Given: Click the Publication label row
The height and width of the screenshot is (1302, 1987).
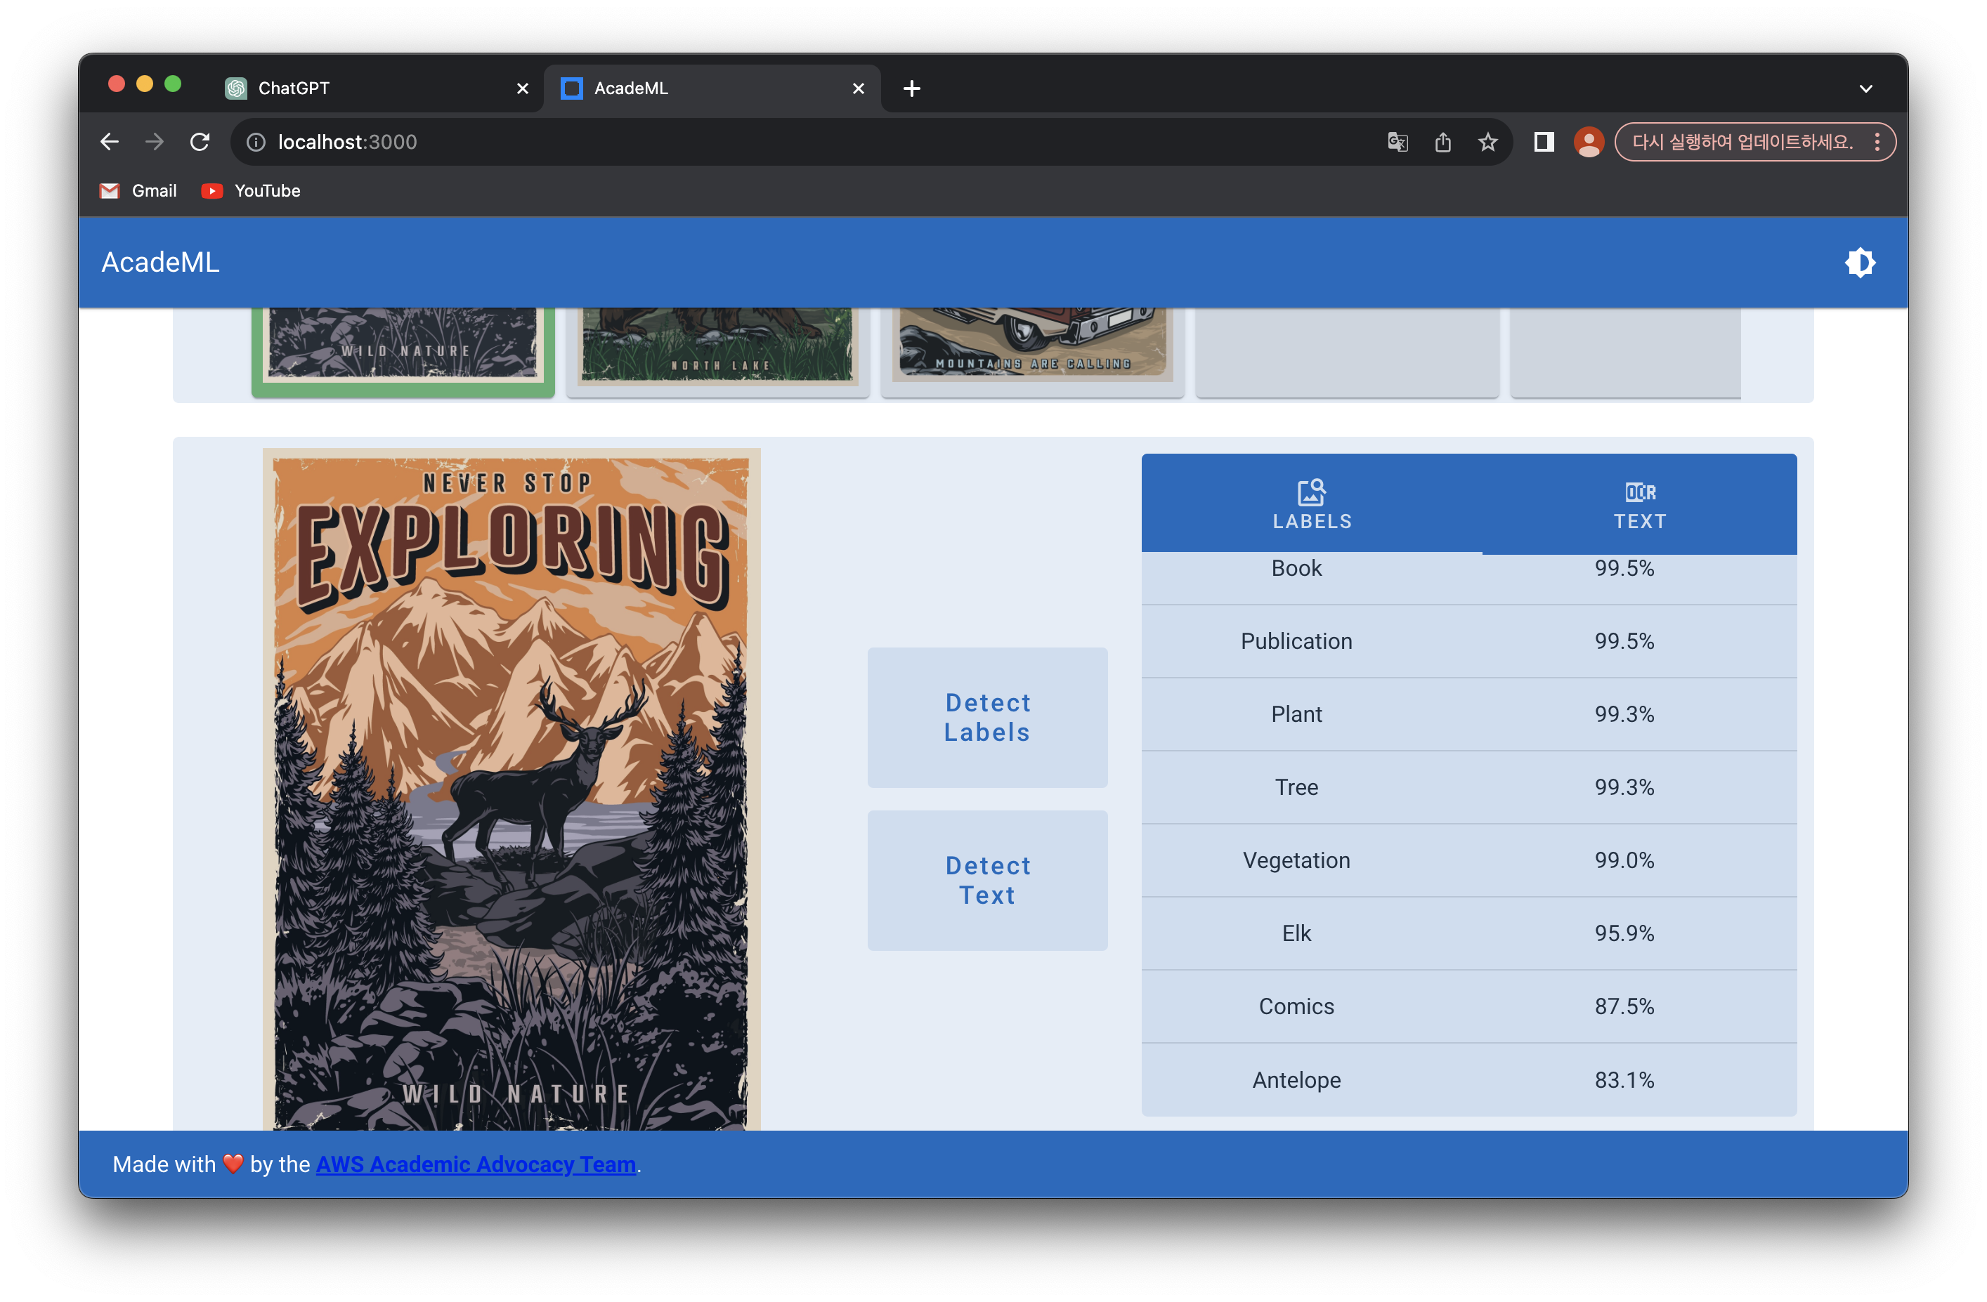Looking at the screenshot, I should pos(1468,640).
